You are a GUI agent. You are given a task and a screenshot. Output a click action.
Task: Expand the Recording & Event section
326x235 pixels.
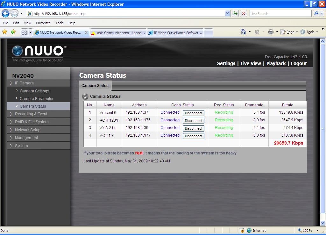point(39,114)
